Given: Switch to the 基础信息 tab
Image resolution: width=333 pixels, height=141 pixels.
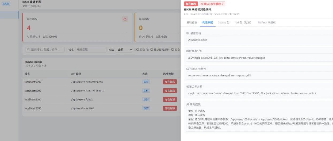Looking at the screenshot, I should point(192,23).
